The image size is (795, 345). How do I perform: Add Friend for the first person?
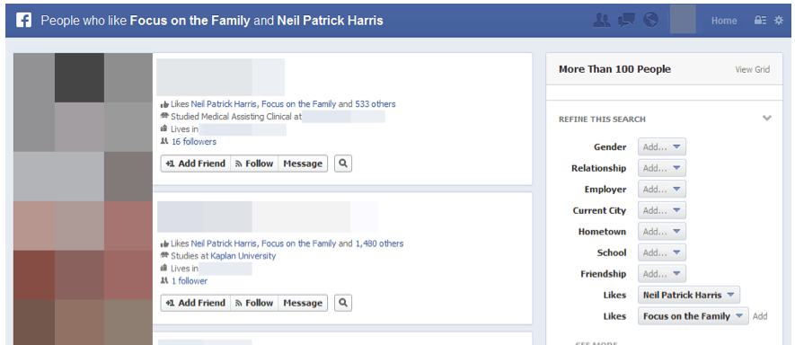tap(196, 164)
